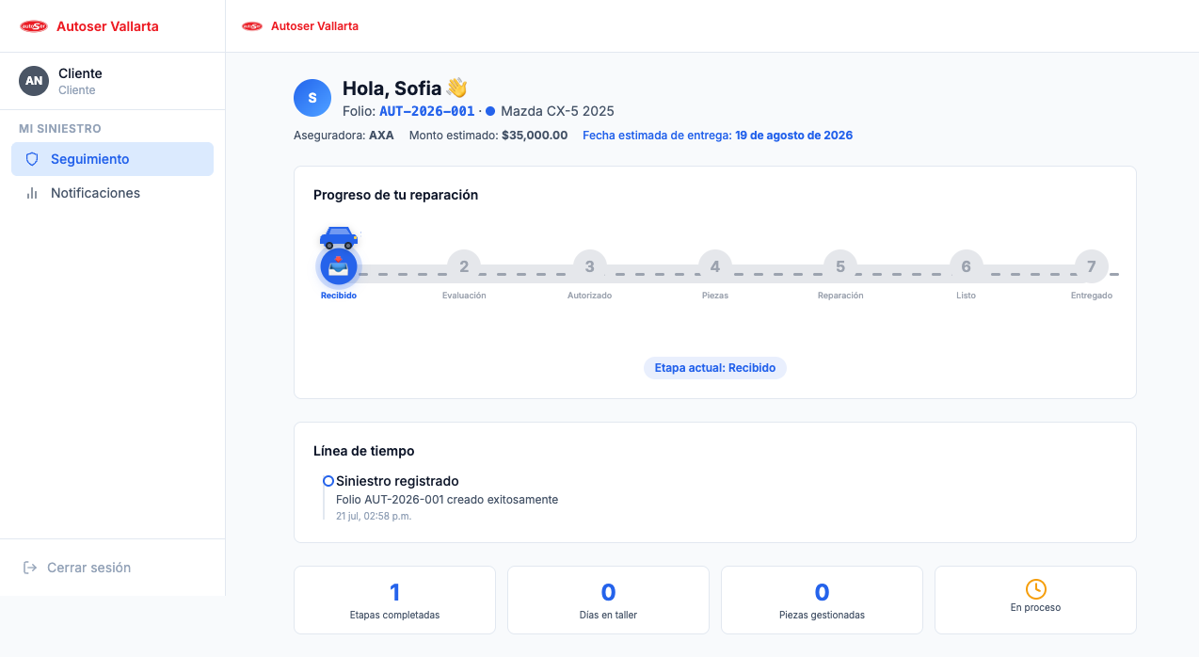Click the orange clock icon above En proceso
This screenshot has width=1199, height=657.
click(x=1035, y=588)
